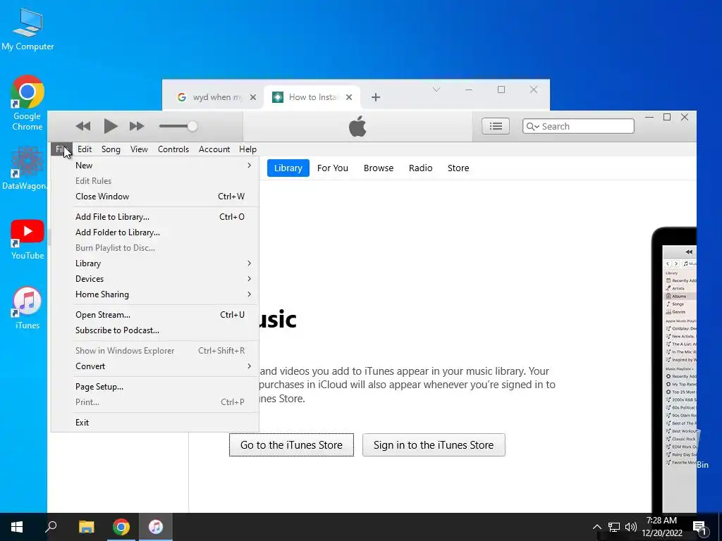
Task: Open the iTunes desktop shortcut
Action: click(x=27, y=309)
